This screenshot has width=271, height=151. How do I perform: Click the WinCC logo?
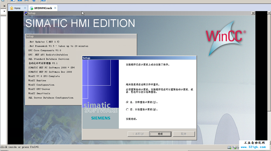click(x=226, y=38)
